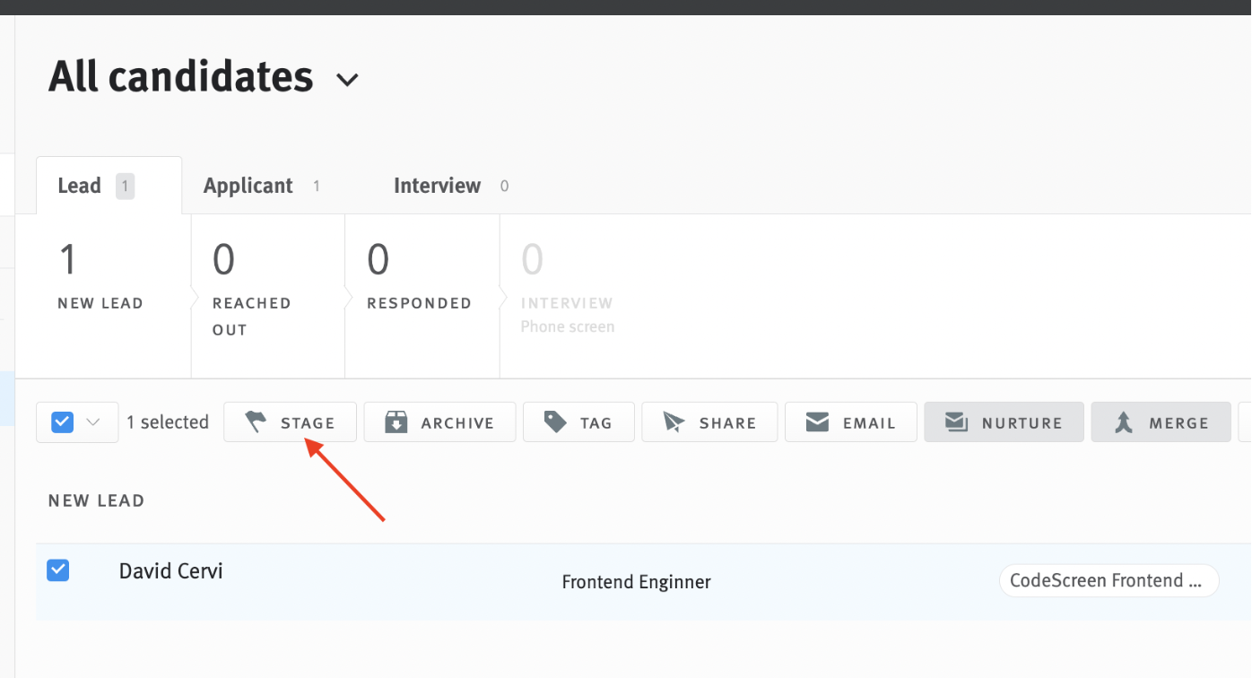Switch to the Applicant tab
Image resolution: width=1252 pixels, height=678 pixels.
pos(248,186)
